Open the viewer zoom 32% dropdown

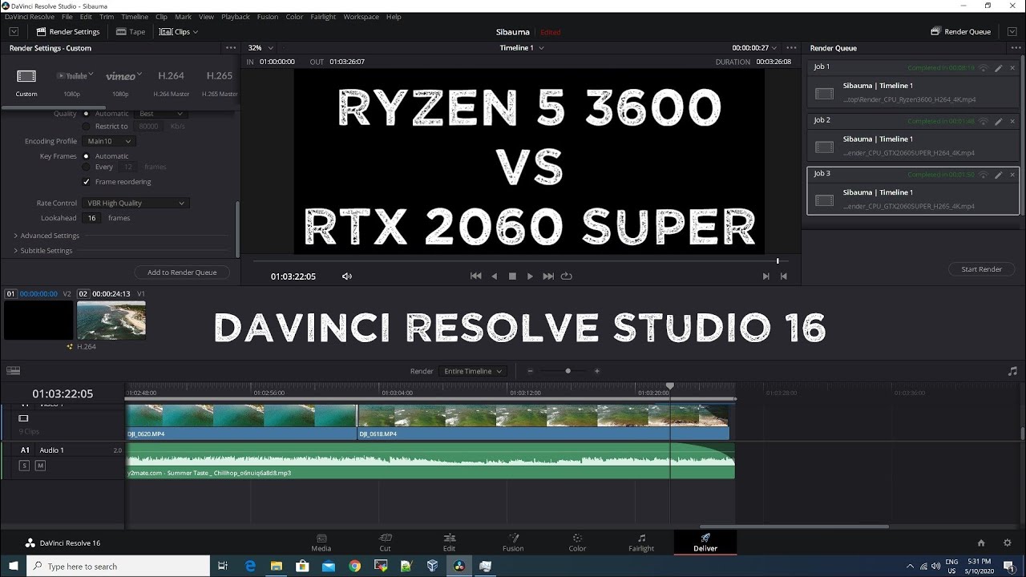tap(261, 48)
